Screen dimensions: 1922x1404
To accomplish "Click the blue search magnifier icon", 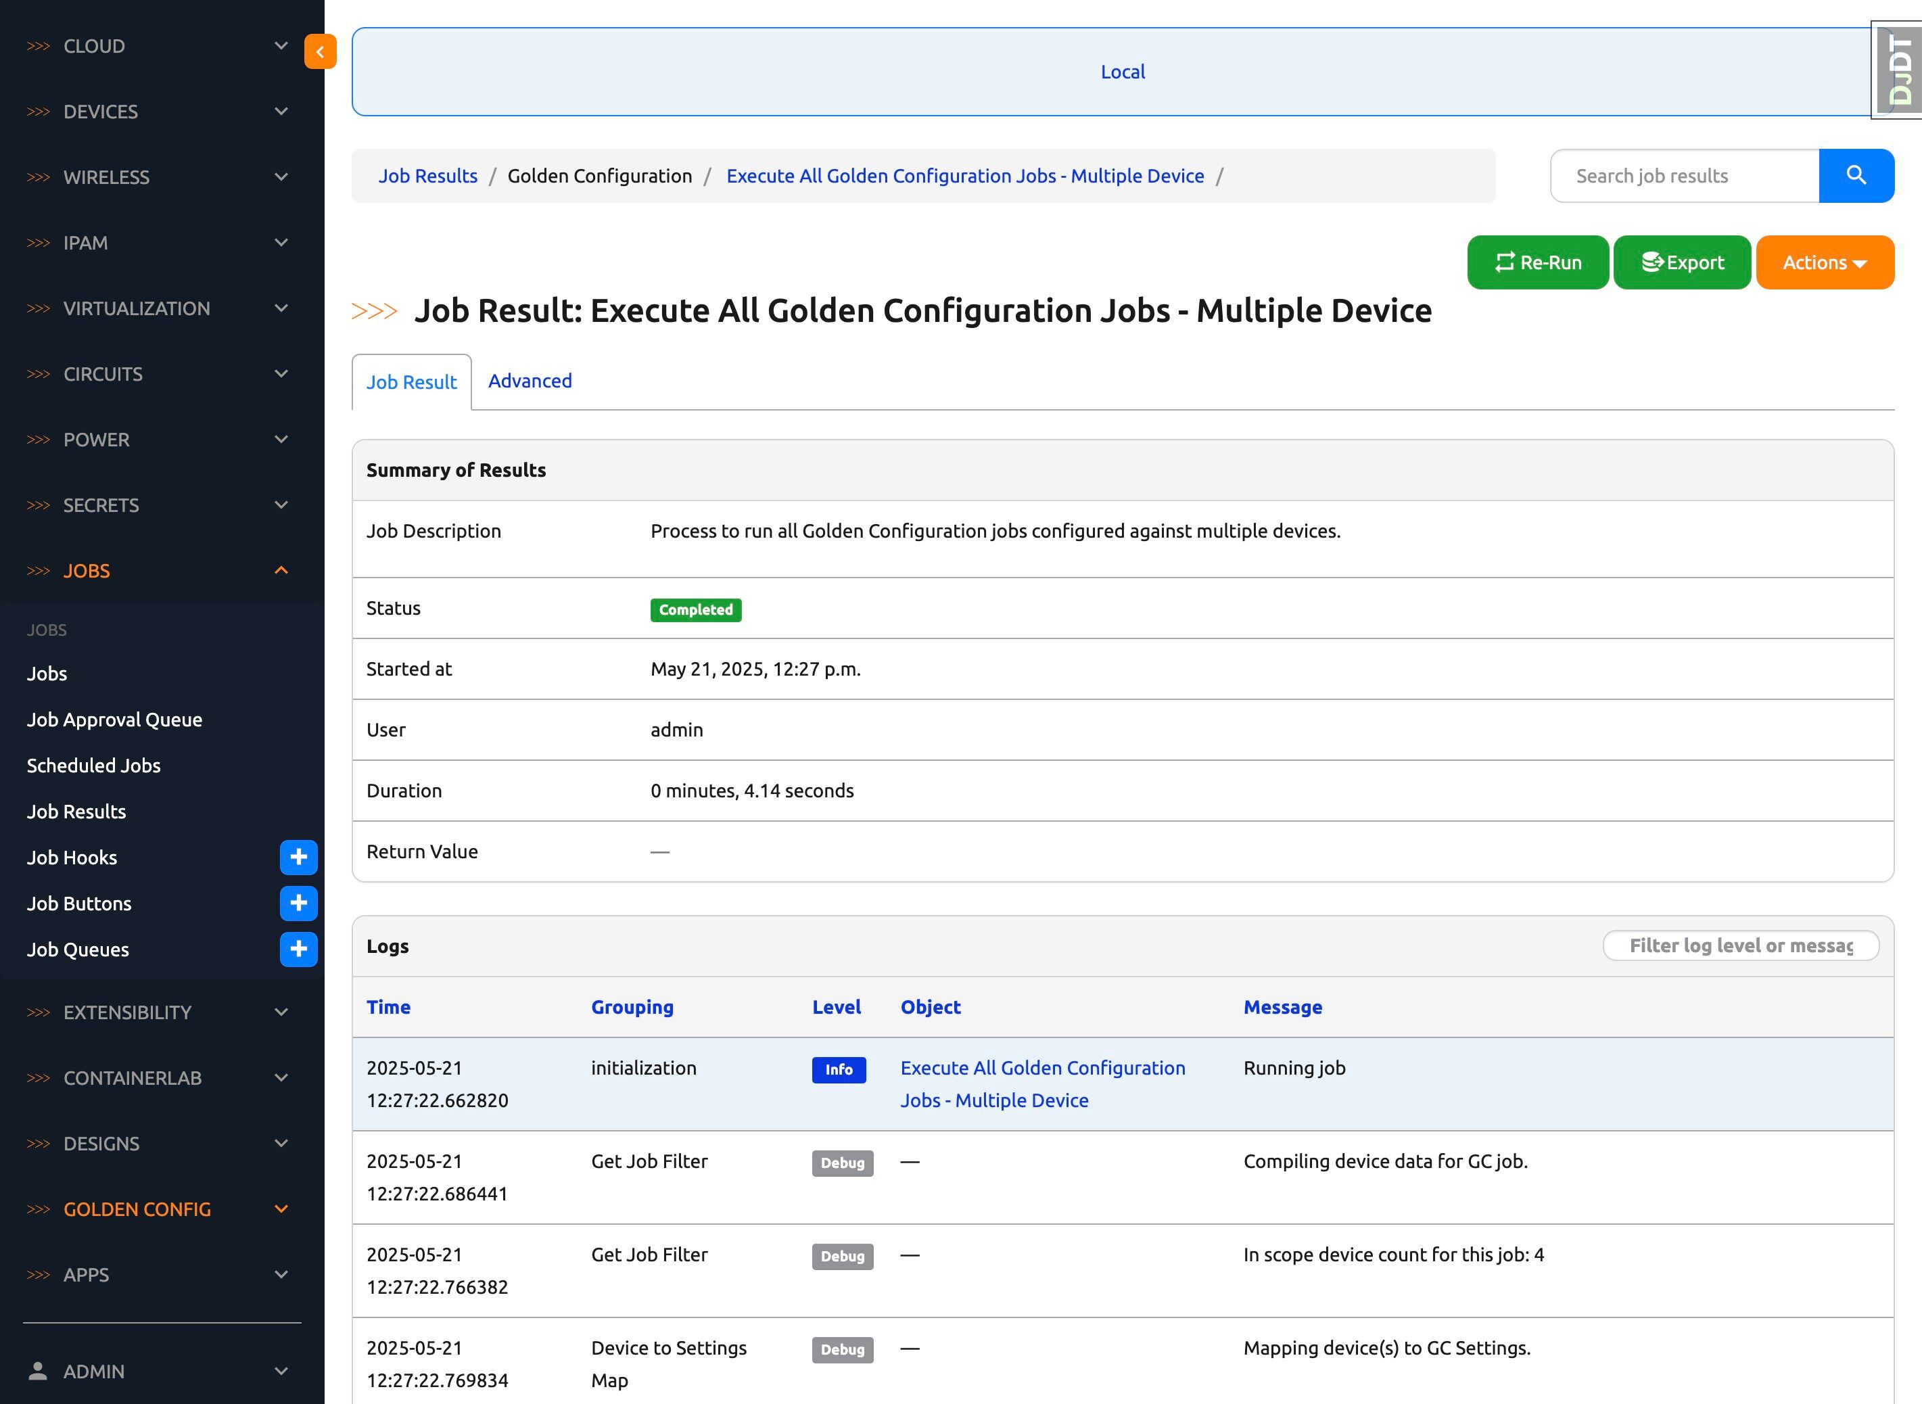I will 1856,176.
